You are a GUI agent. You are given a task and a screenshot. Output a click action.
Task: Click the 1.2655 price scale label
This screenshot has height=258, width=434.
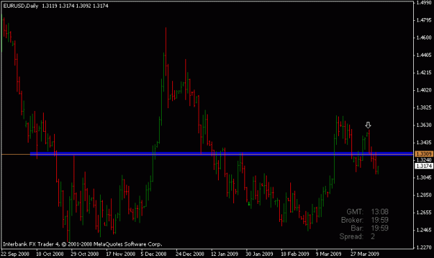[424, 213]
